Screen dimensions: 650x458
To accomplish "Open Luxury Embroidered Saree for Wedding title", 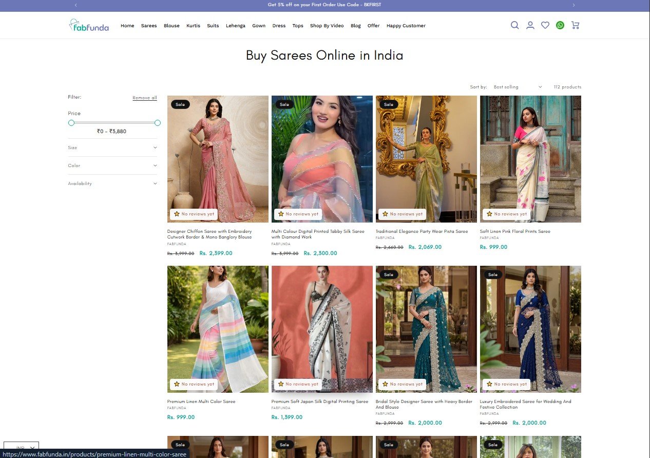I will click(x=525, y=405).
